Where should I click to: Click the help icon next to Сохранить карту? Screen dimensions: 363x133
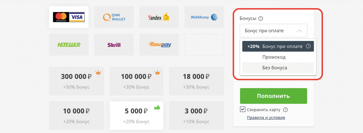coord(285,110)
